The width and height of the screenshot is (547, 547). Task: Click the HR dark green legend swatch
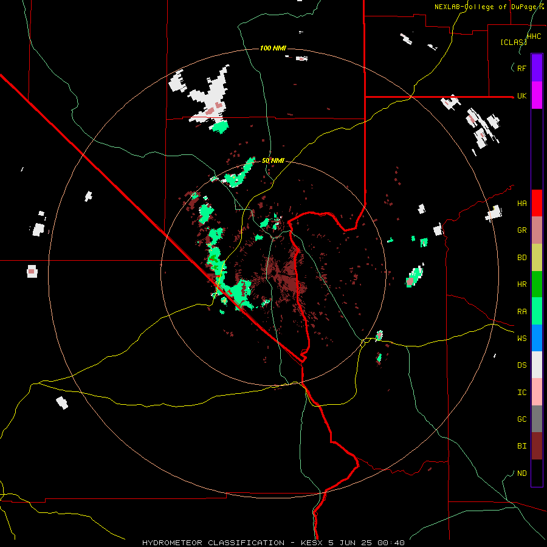coord(537,284)
